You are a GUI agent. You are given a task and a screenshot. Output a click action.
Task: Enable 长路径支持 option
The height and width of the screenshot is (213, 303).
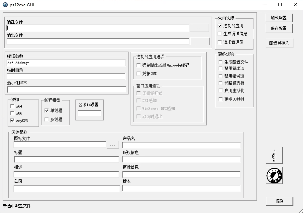pos(221,83)
